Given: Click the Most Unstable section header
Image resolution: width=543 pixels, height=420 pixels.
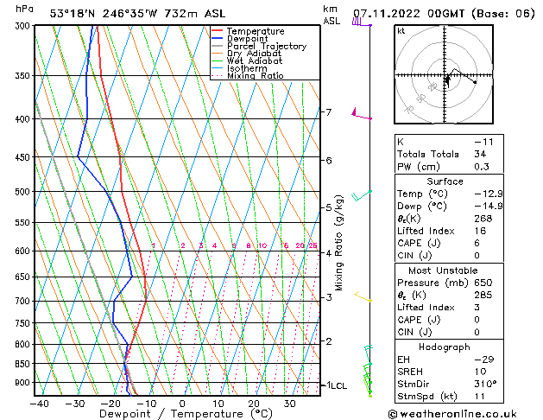Looking at the screenshot, I should (x=443, y=270).
